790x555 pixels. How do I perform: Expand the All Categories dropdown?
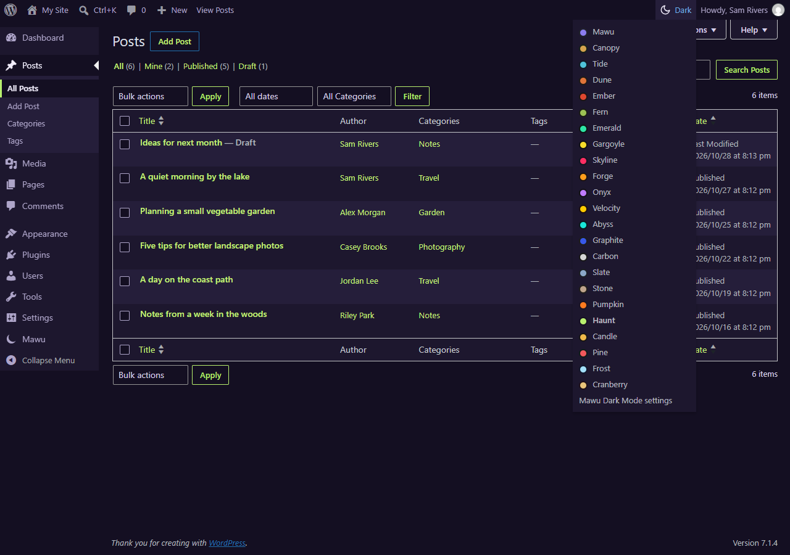354,96
